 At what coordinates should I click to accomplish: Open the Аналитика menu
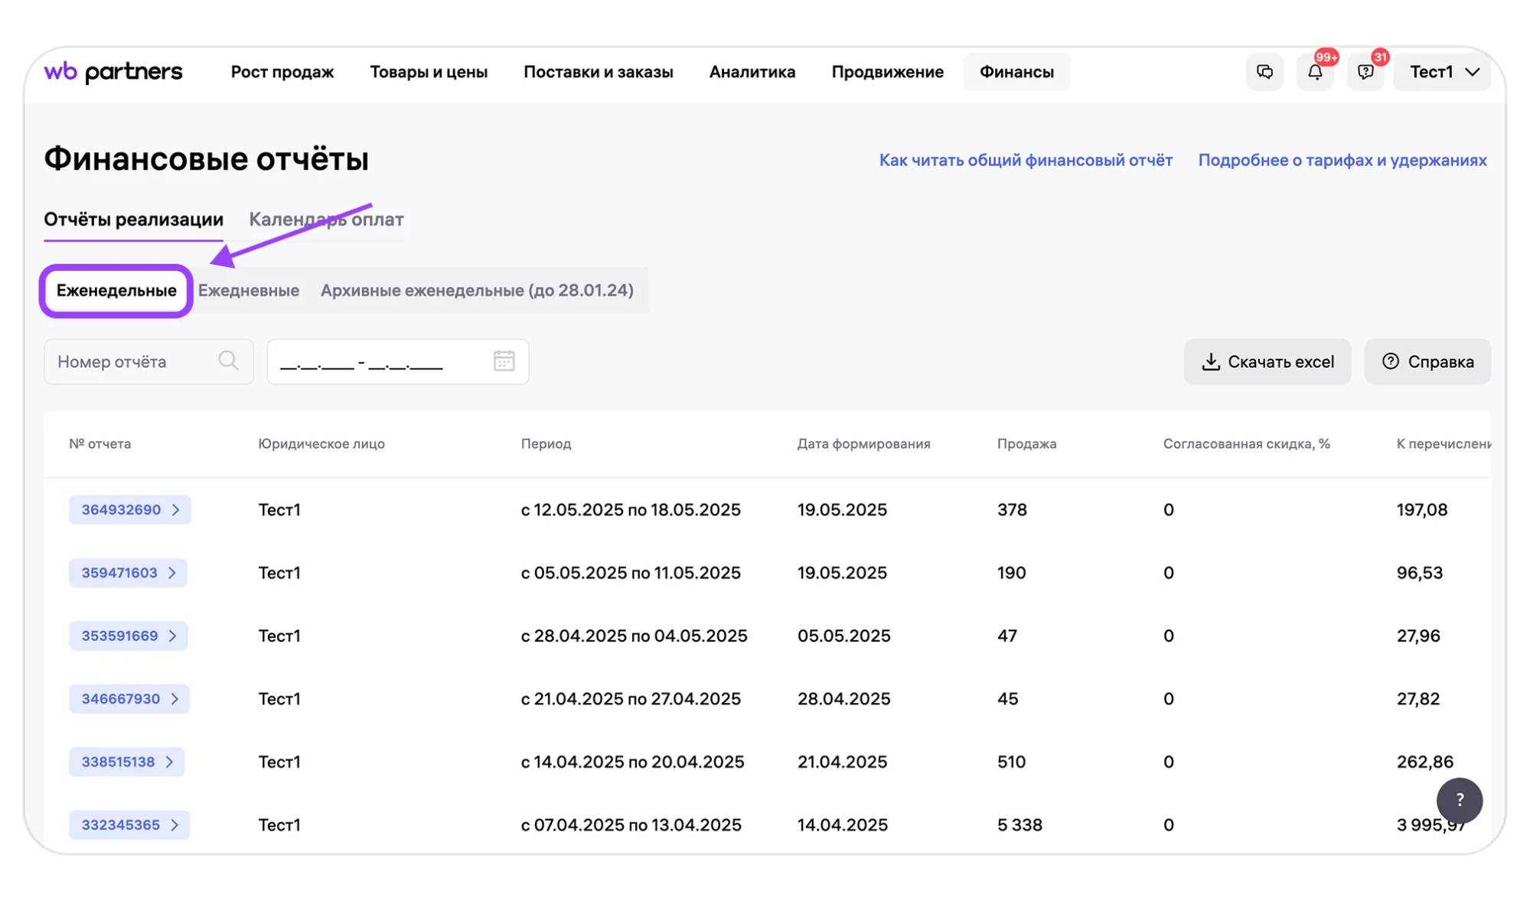[752, 72]
